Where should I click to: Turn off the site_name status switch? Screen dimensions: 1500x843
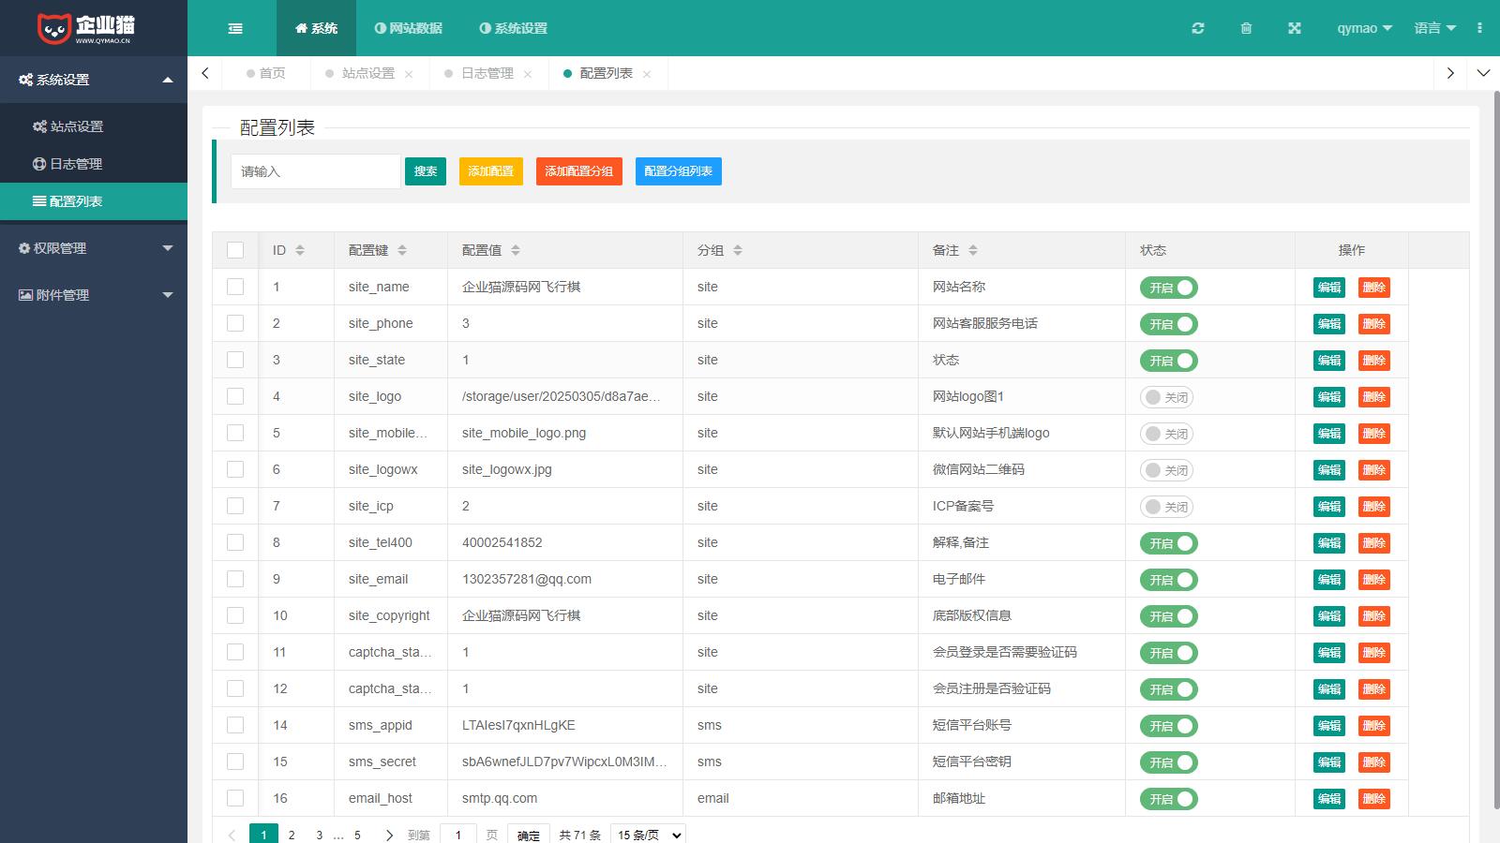click(1168, 288)
